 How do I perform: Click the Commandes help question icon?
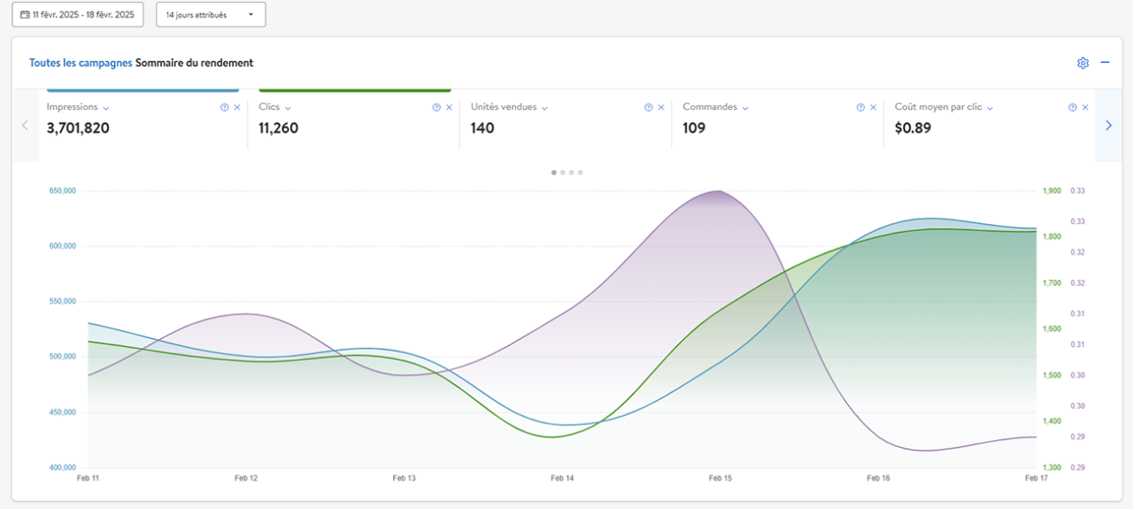point(860,107)
